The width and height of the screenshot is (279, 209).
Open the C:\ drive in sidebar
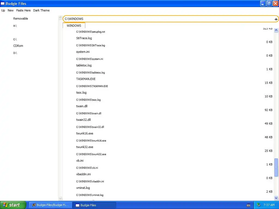[15, 39]
